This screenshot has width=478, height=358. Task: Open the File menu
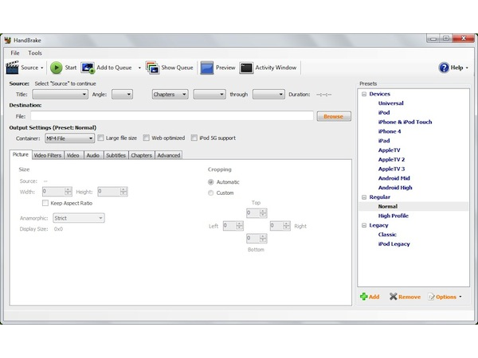click(x=15, y=53)
